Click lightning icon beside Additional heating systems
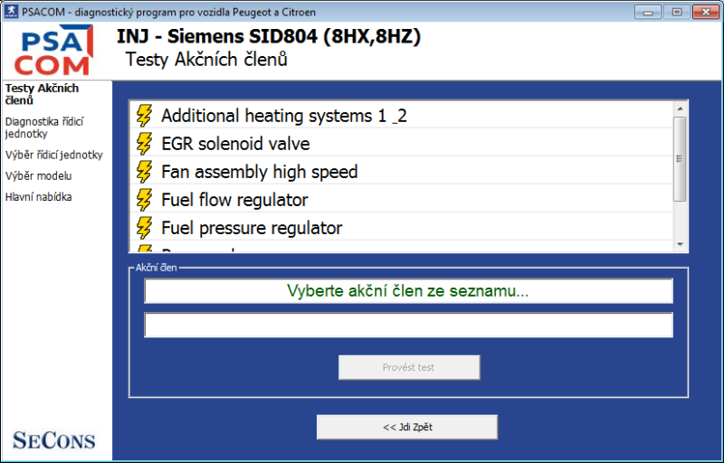The height and width of the screenshot is (463, 724). click(145, 115)
